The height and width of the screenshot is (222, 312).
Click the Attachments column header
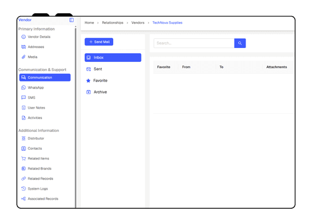pos(277,67)
